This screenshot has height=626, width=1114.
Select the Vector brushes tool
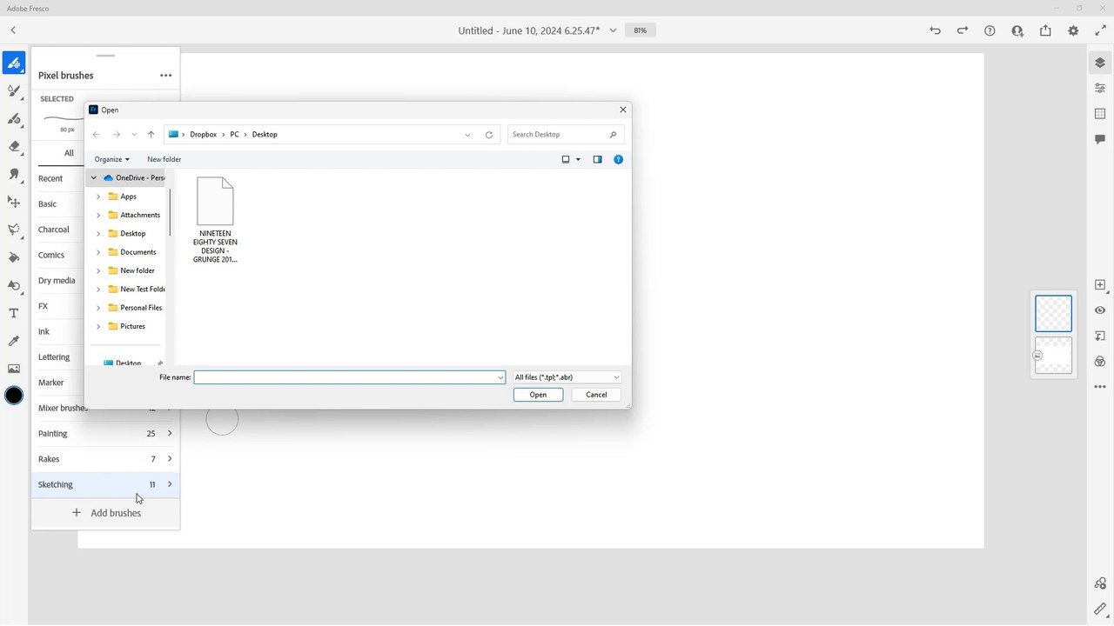point(14,118)
